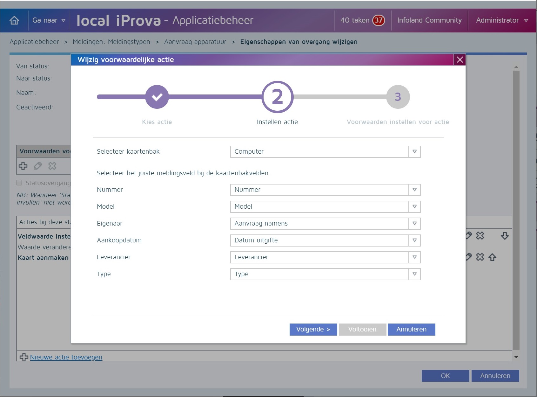The width and height of the screenshot is (537, 397).
Task: Expand the Eigenaar dropdown showing Aanvraag namens
Action: click(x=414, y=224)
